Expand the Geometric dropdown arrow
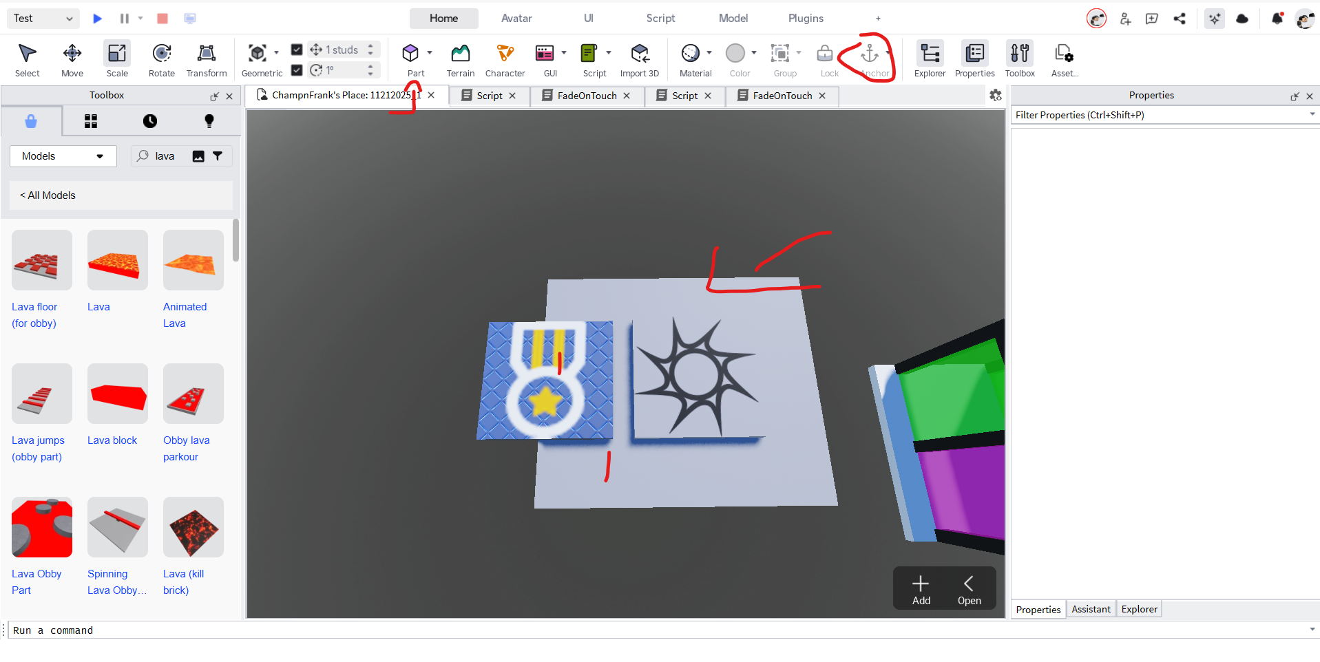Screen dimensions: 1320x662 (x=276, y=53)
